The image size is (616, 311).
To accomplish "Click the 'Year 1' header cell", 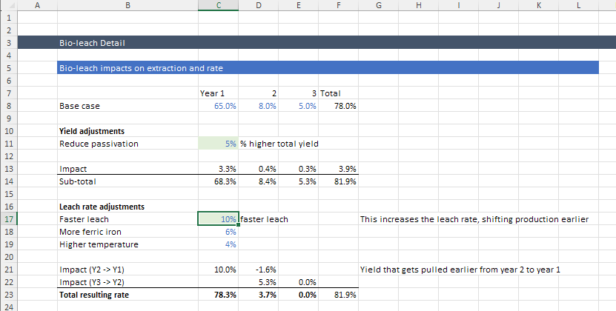I will click(219, 93).
